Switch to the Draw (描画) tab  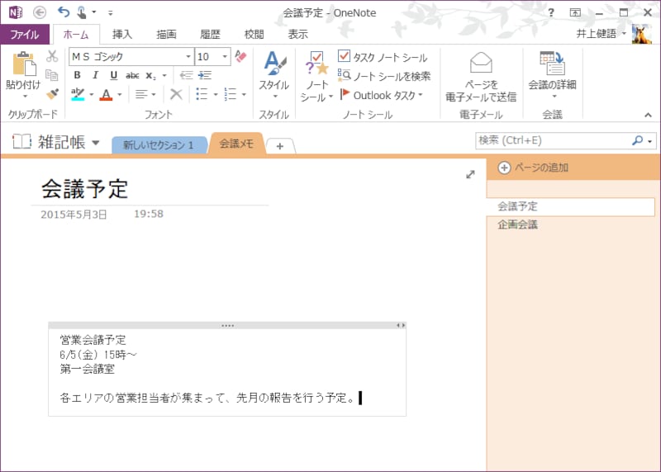coord(166,34)
